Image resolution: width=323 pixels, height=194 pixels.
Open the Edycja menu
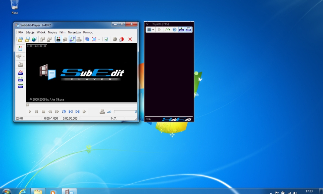[30, 32]
